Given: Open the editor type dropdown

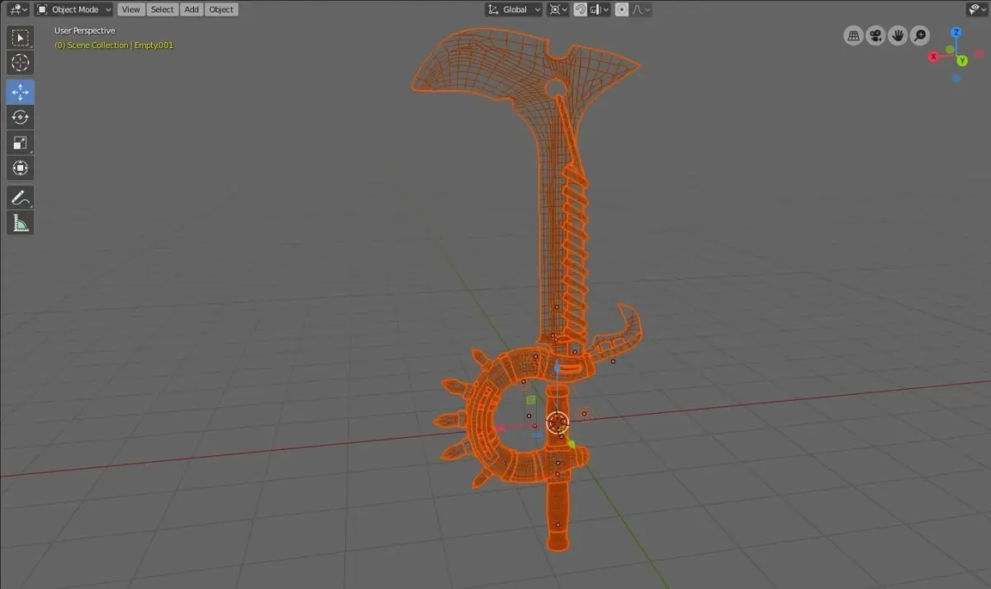Looking at the screenshot, I should point(17,10).
